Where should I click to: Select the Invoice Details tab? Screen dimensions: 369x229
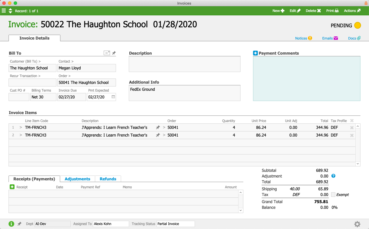(x=34, y=38)
